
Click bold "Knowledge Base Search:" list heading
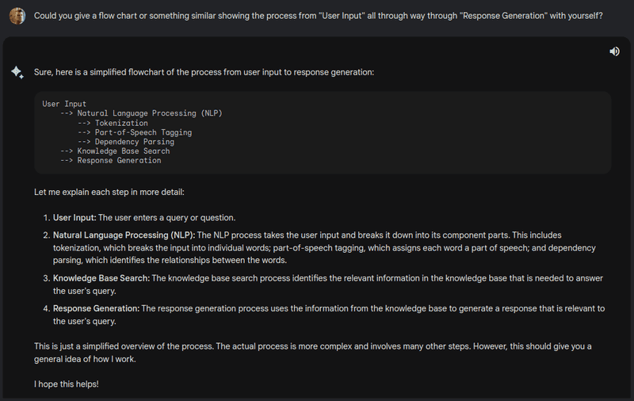tap(101, 278)
